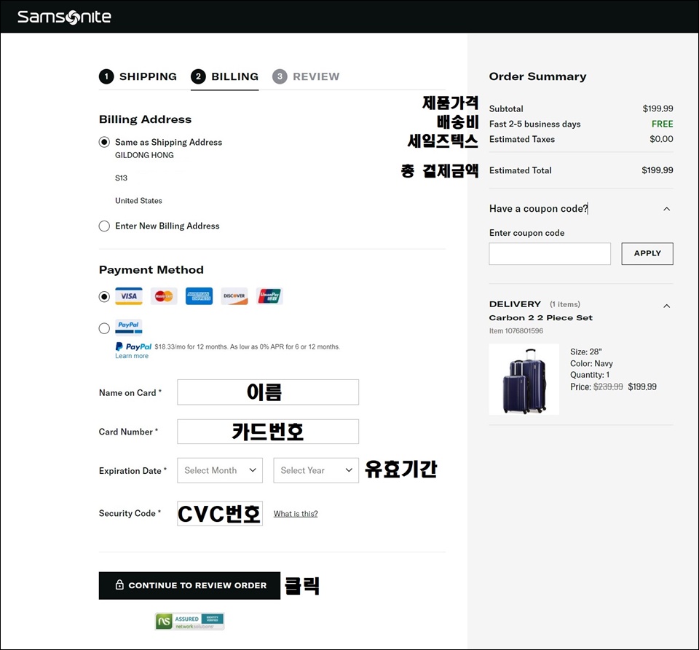Collapse the Delivery items section chevron
Viewport: 699px width, 650px height.
coord(666,306)
